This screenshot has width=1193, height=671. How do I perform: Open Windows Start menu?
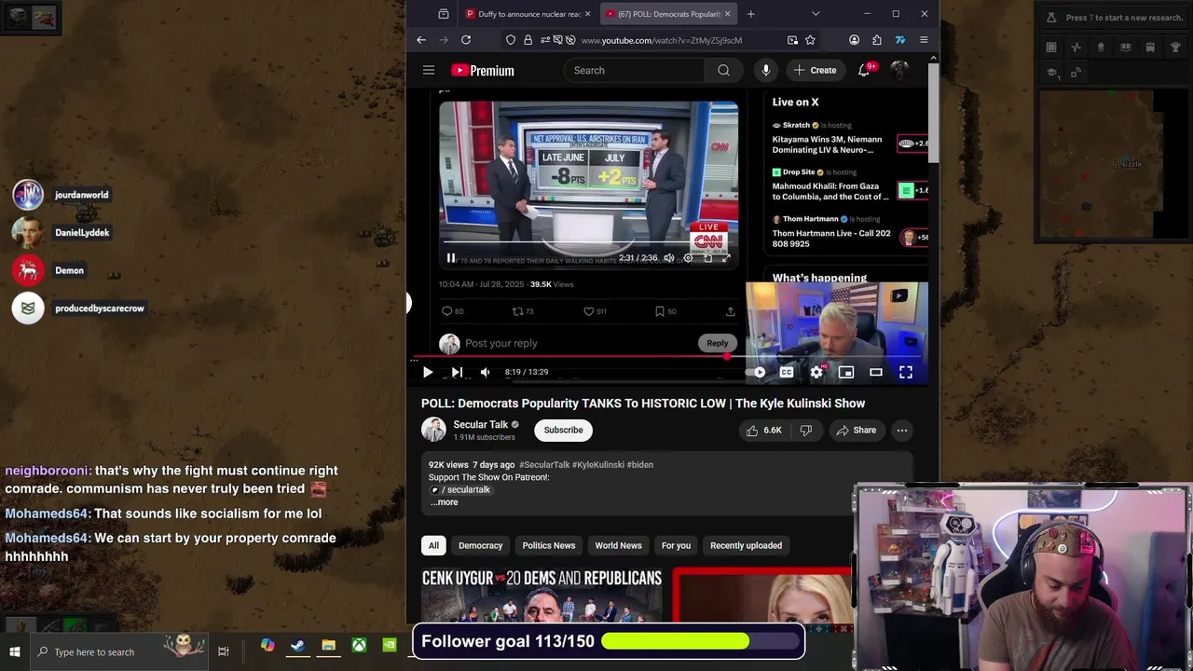[15, 651]
